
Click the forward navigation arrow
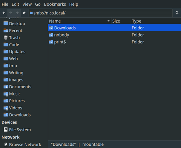(11, 13)
